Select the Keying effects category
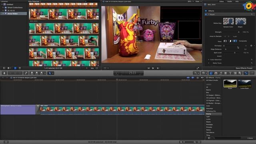256x144 pixels. (x=213, y=114)
